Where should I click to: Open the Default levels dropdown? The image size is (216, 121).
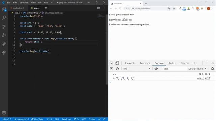tap(197, 69)
